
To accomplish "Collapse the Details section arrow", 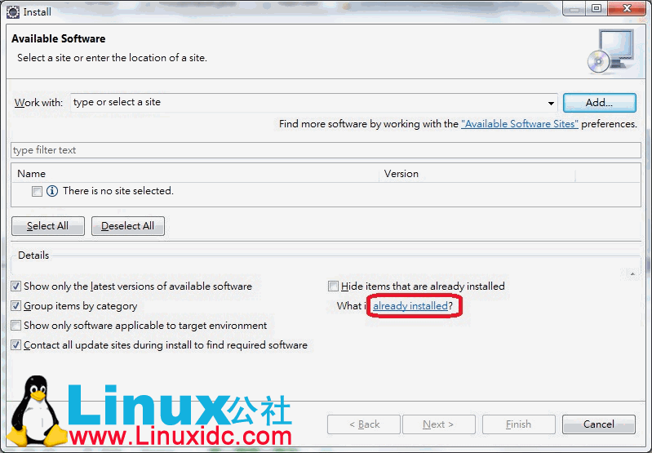I will pos(633,273).
